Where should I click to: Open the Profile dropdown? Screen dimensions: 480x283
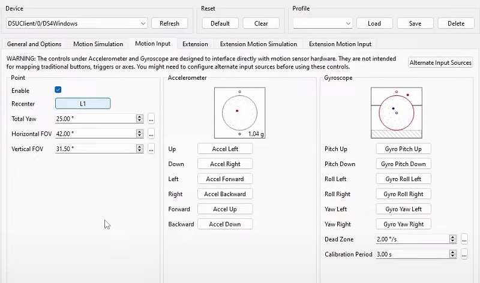(x=348, y=23)
